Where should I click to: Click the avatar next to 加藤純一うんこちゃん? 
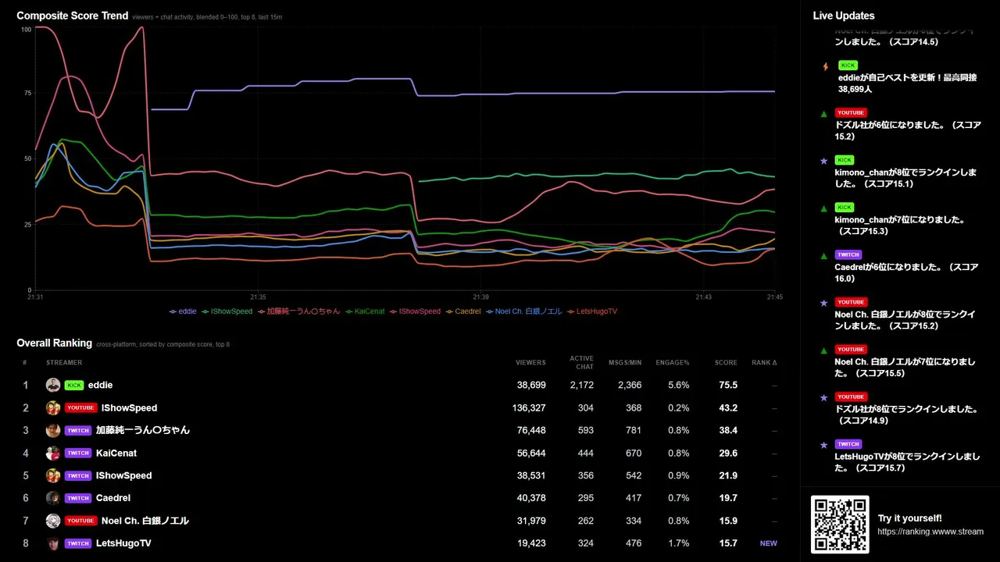53,430
